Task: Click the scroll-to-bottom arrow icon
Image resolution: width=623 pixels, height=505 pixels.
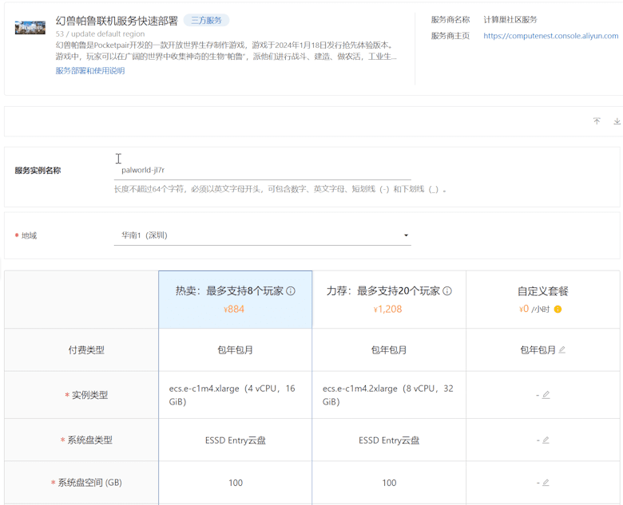Action: (x=617, y=121)
